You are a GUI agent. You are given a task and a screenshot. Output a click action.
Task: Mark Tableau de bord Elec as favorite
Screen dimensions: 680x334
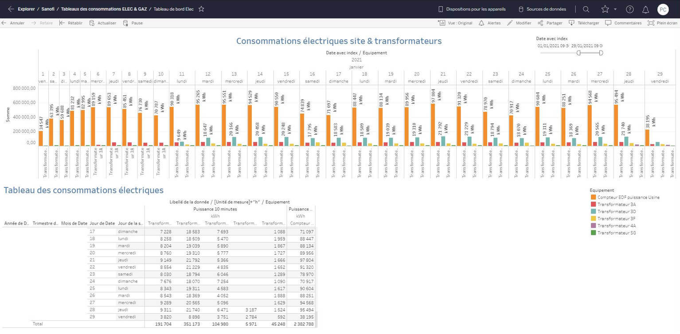point(201,9)
